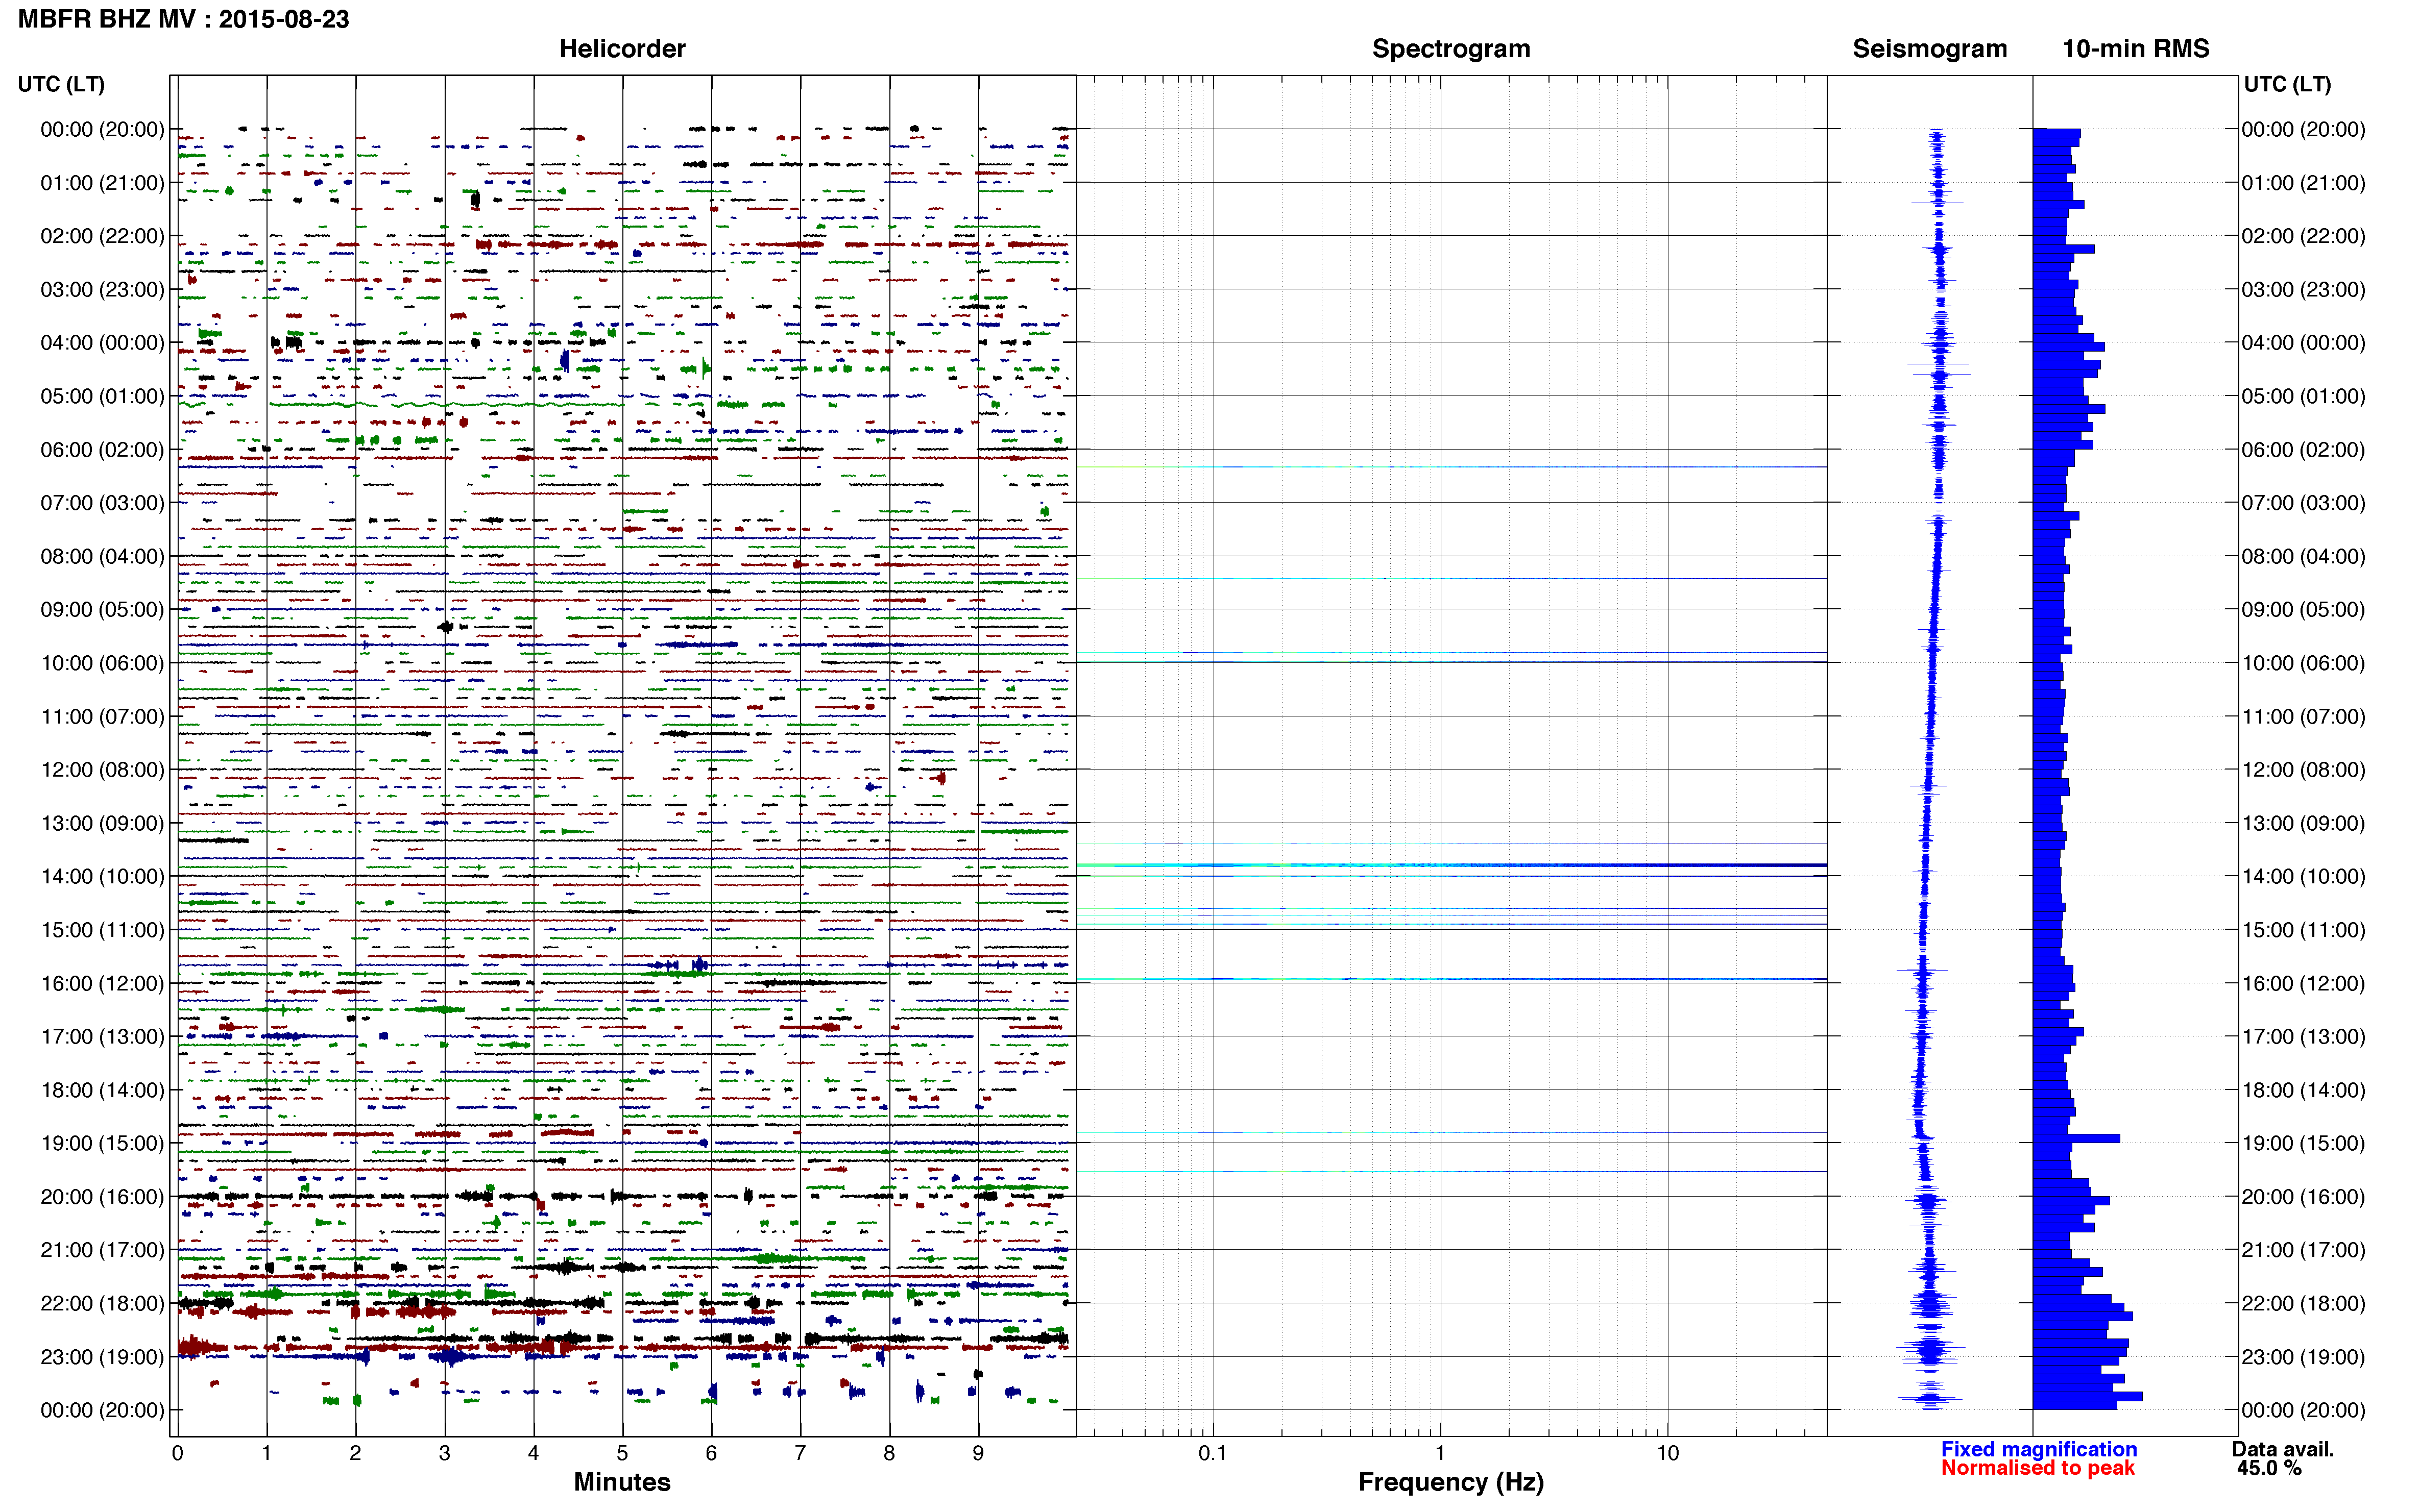Viewport: 2420px width, 1512px height.
Task: Click the 10-min RMS heading
Action: [2136, 48]
